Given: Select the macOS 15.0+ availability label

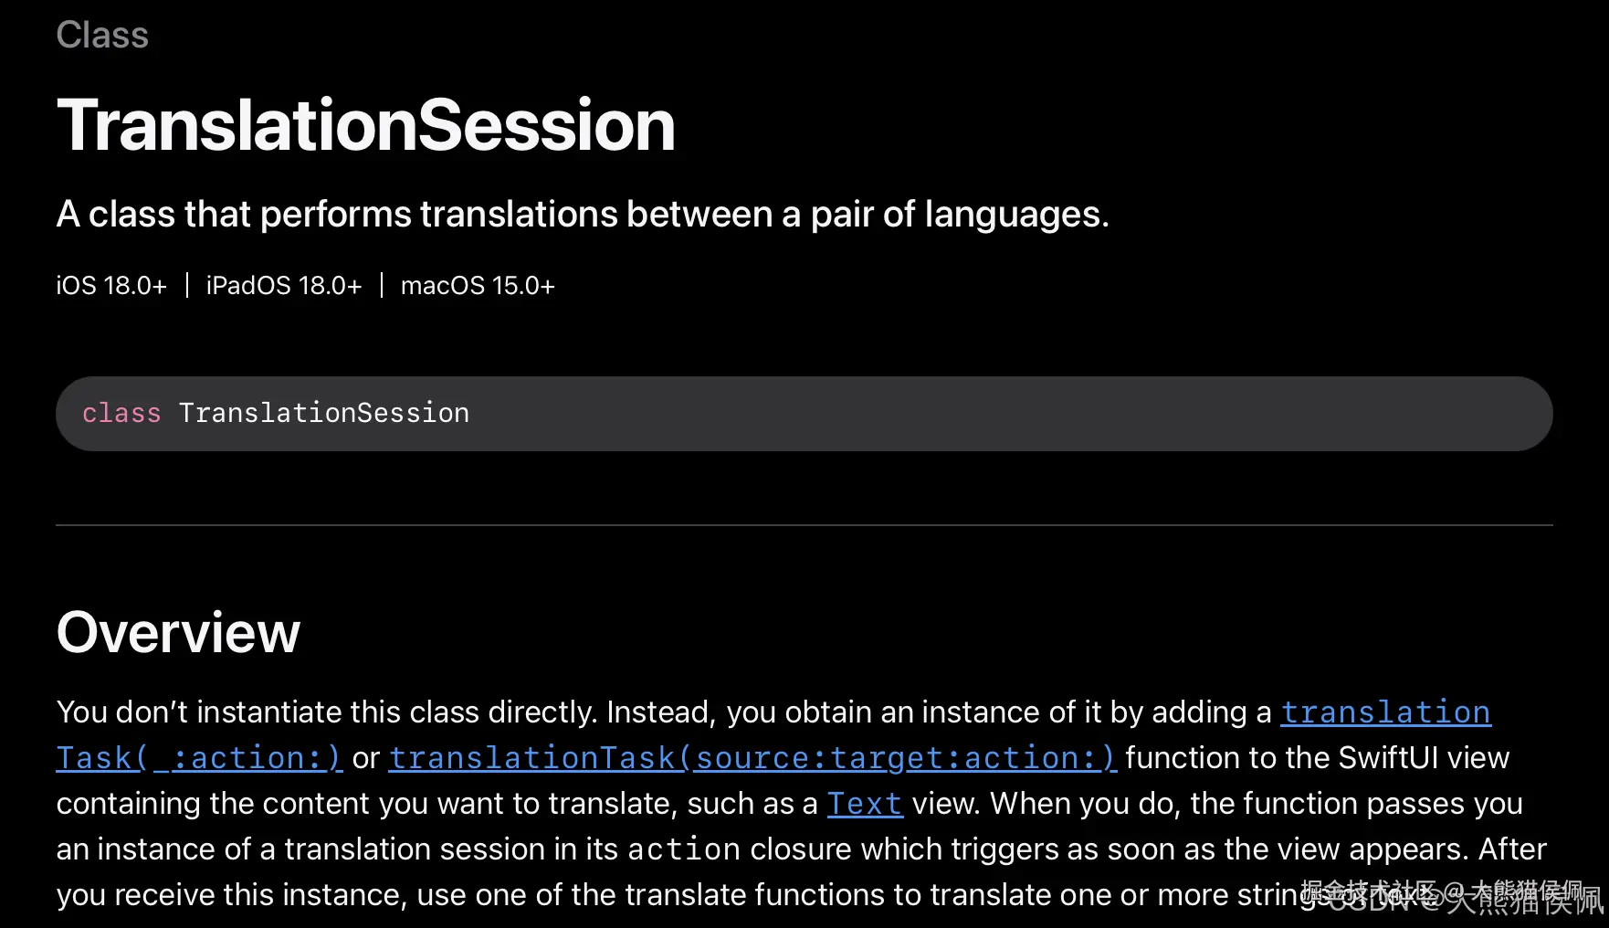Looking at the screenshot, I should 478,286.
